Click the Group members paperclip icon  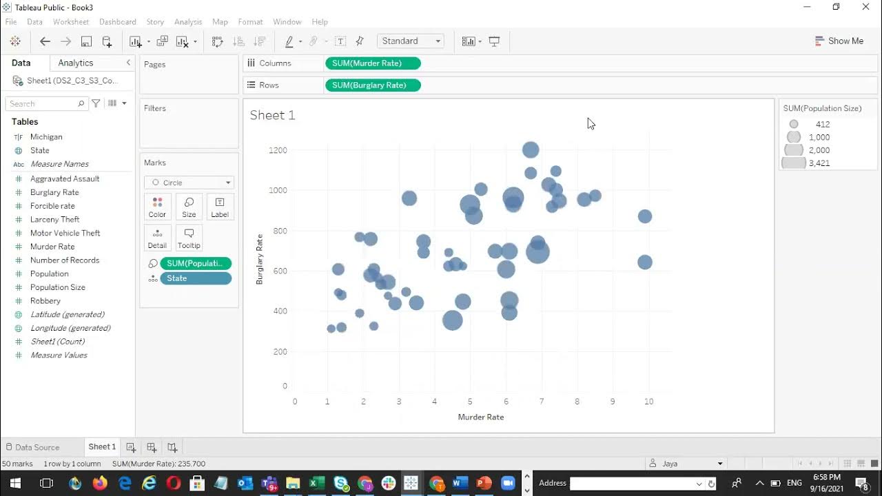314,41
